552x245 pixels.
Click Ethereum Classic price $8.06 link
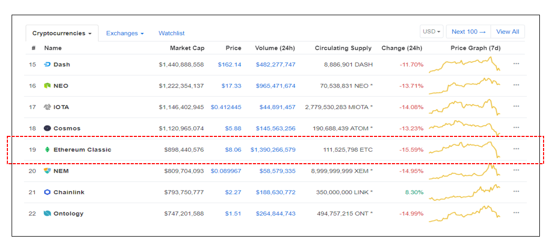coord(233,150)
